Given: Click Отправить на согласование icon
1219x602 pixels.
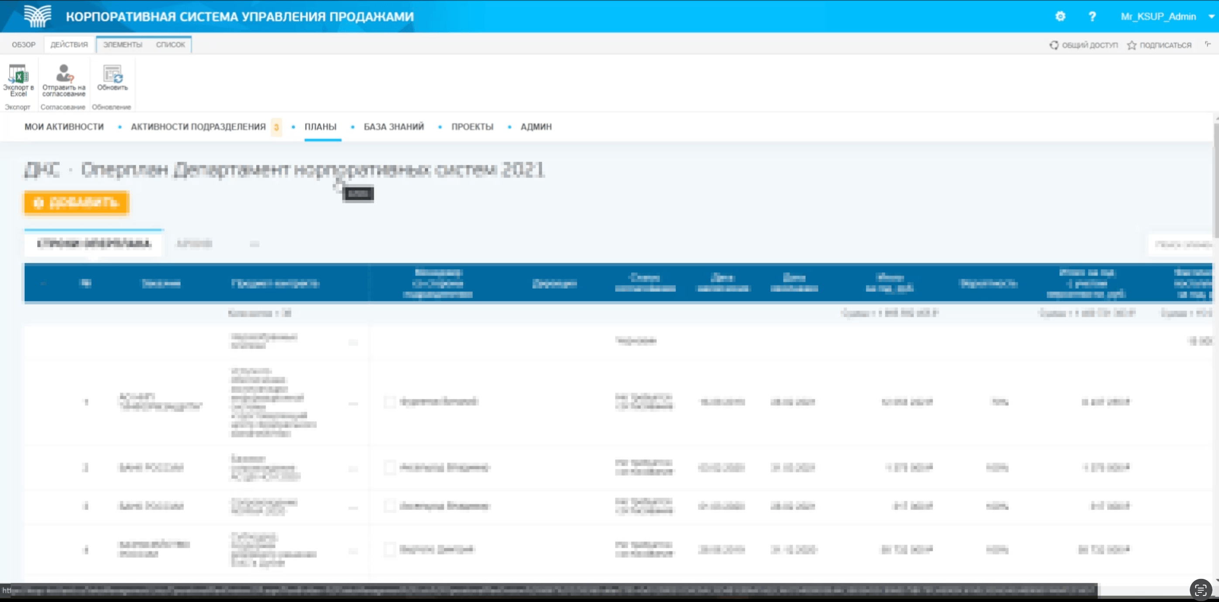Looking at the screenshot, I should point(64,74).
